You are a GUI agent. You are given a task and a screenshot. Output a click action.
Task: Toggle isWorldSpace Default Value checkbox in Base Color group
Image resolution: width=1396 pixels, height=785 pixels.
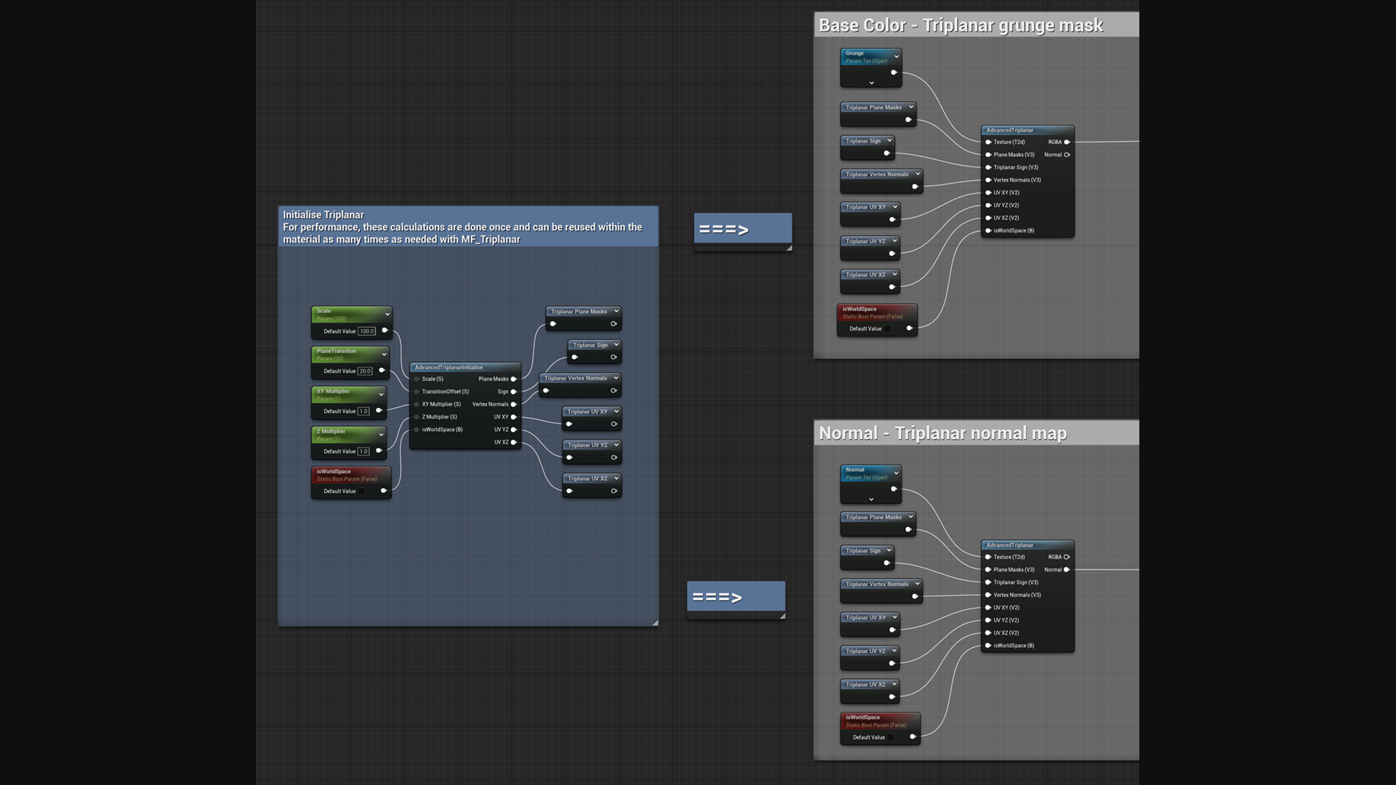(x=888, y=329)
